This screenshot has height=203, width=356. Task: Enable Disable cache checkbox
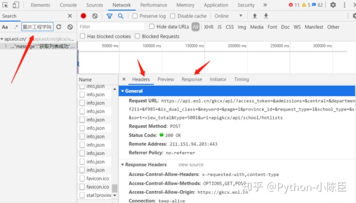(173, 16)
